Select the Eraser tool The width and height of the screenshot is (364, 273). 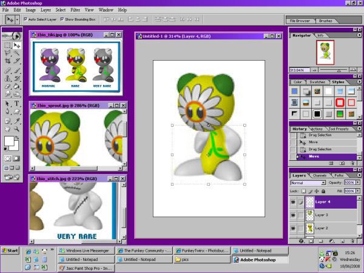8,86
